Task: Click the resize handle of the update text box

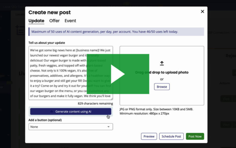Action: [111, 98]
